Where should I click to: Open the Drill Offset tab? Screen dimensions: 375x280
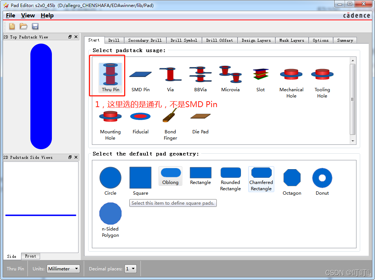click(219, 40)
